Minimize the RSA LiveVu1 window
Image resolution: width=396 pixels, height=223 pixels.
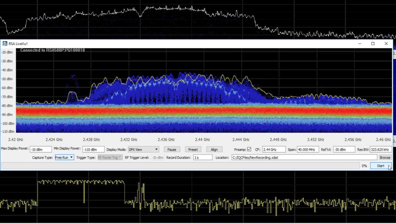pyautogui.click(x=359, y=44)
